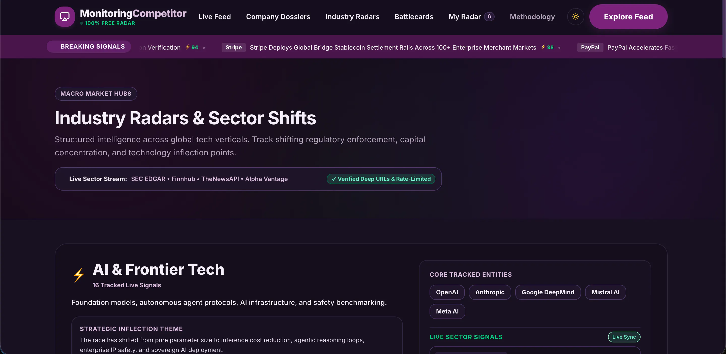Image resolution: width=726 pixels, height=354 pixels.
Task: Open the PayPal Accelerates headline
Action: point(641,47)
